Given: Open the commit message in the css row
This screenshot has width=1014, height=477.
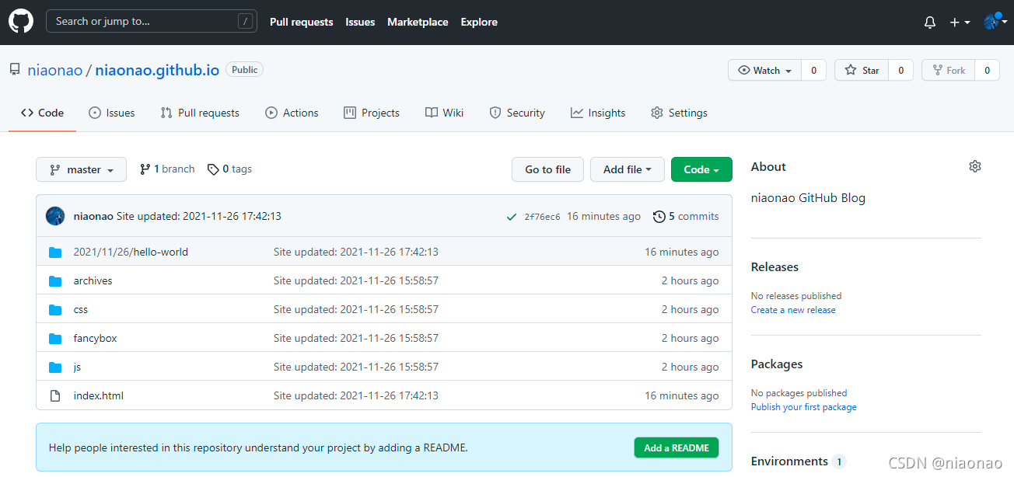Looking at the screenshot, I should [x=356, y=309].
